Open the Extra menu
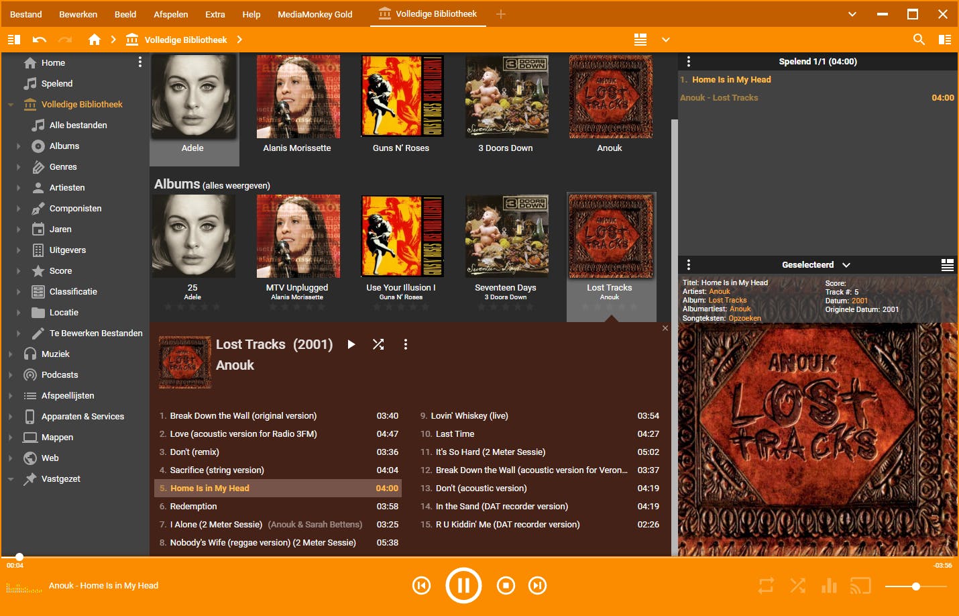 [x=215, y=14]
